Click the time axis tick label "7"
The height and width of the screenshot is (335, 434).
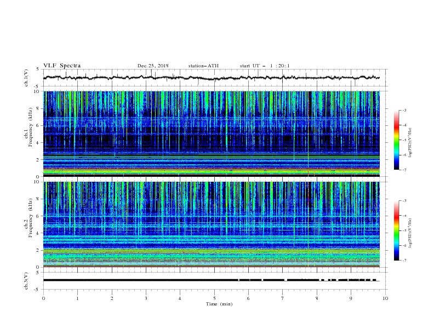click(x=283, y=298)
